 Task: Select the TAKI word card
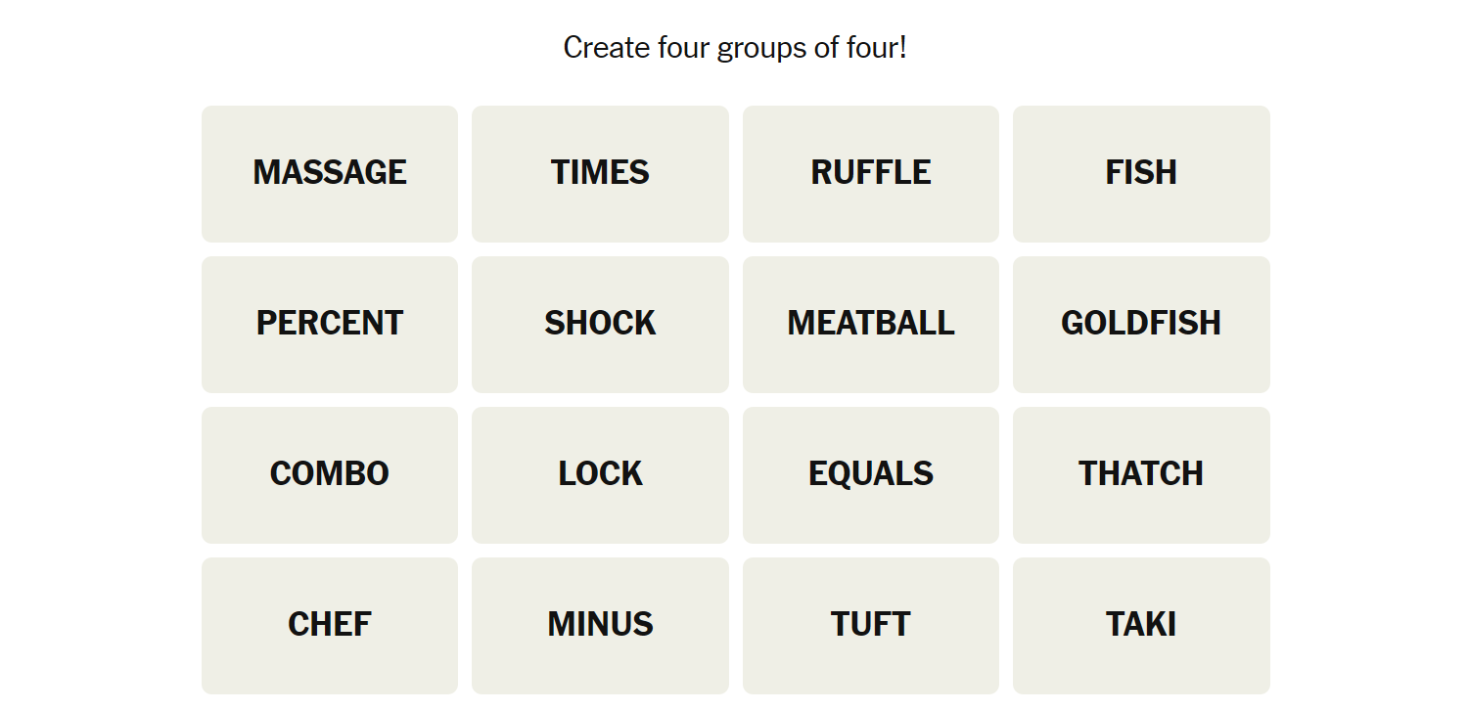pos(1141,625)
